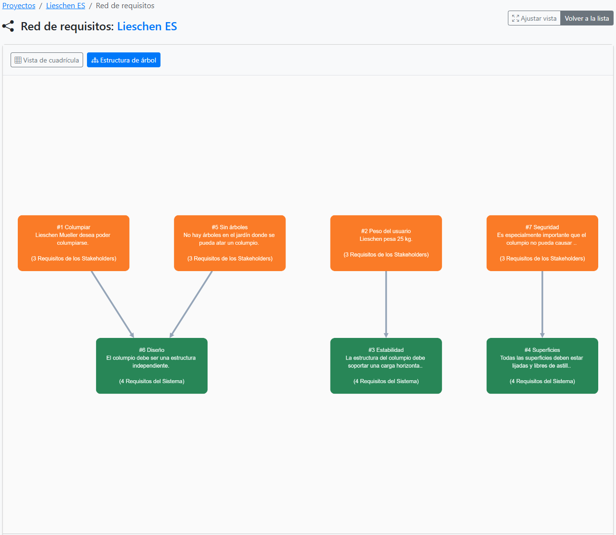Activate the Estructura de árbol view
616x535 pixels.
point(123,60)
